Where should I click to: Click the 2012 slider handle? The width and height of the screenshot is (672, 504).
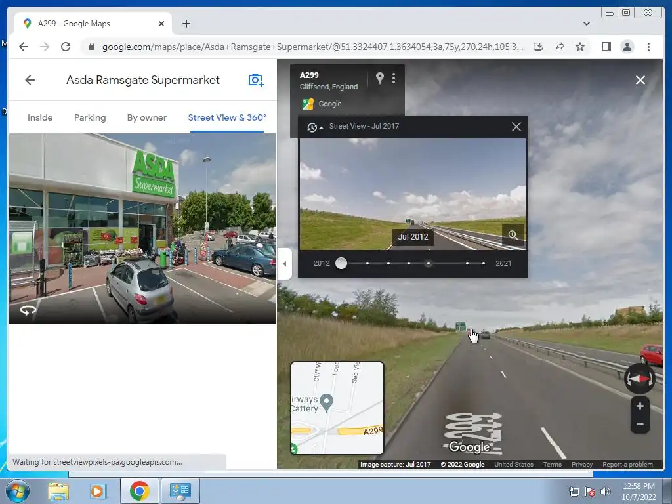coord(341,263)
